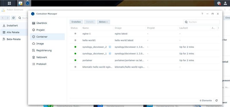Sort containers by the Name column header
Image resolution: width=230 pixels, height=107 pixels.
tap(85, 28)
